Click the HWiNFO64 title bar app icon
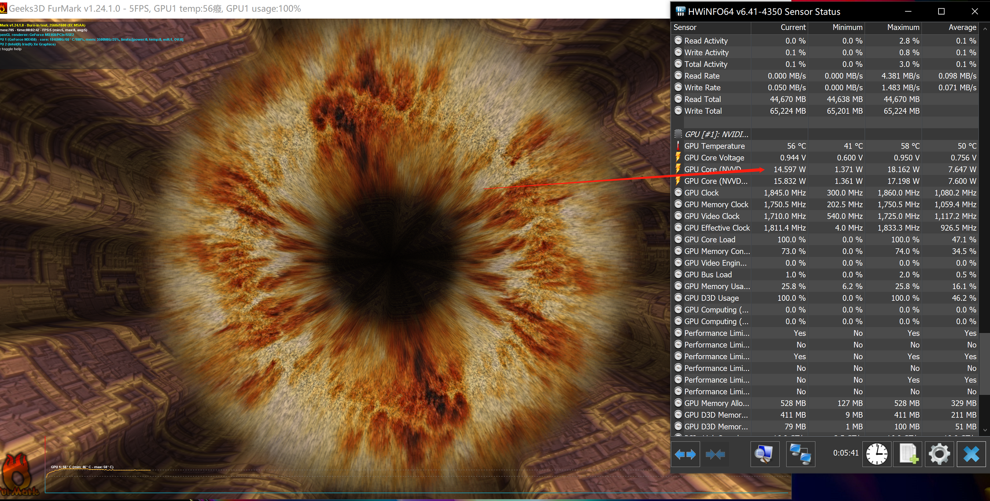 pyautogui.click(x=680, y=11)
